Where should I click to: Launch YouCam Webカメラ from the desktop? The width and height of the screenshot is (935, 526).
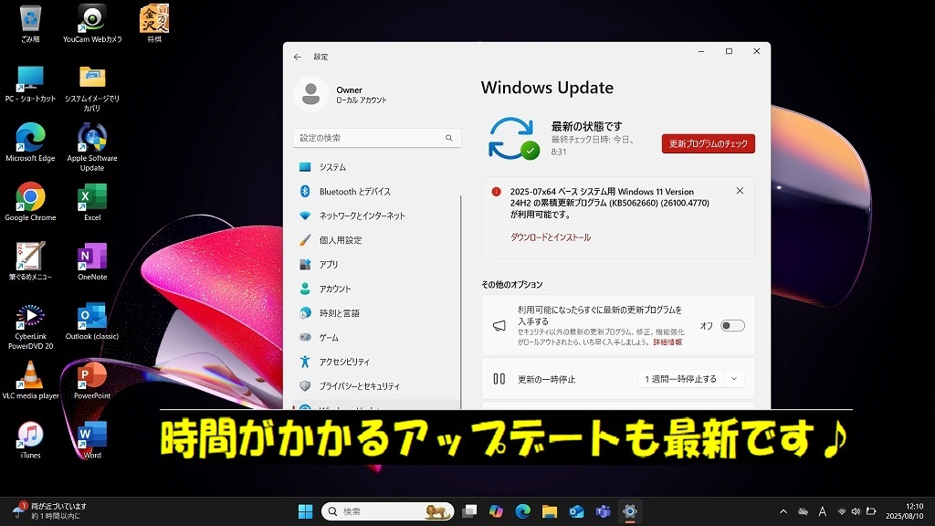pos(92,24)
